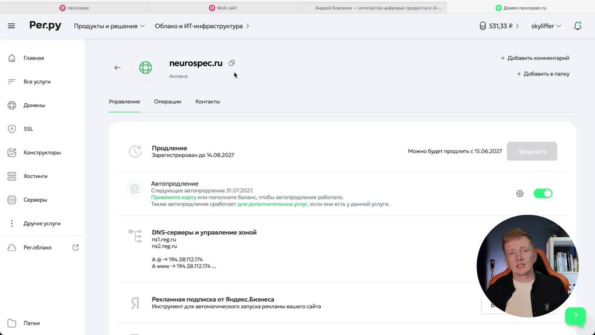Select browser tab Андрей Власенко
Image resolution: width=595 pixels, height=335 pixels.
click(372, 8)
